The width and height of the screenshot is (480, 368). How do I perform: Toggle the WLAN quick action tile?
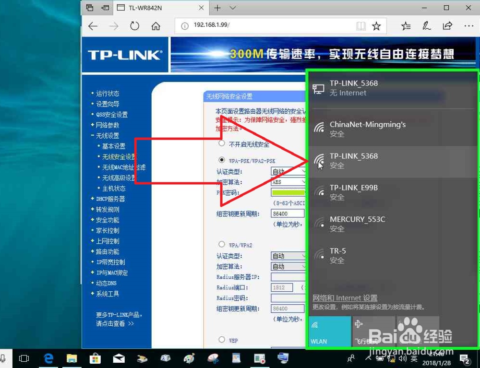click(330, 331)
